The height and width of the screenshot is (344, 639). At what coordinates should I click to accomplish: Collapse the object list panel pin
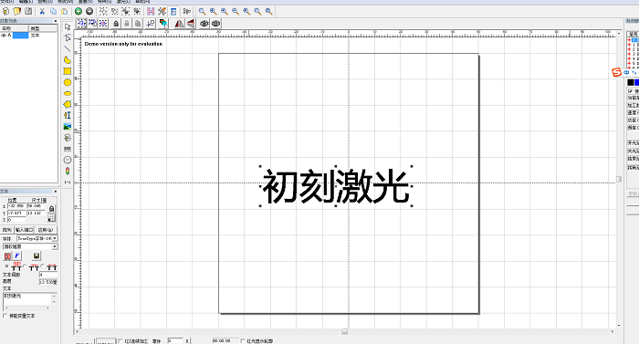[56, 20]
